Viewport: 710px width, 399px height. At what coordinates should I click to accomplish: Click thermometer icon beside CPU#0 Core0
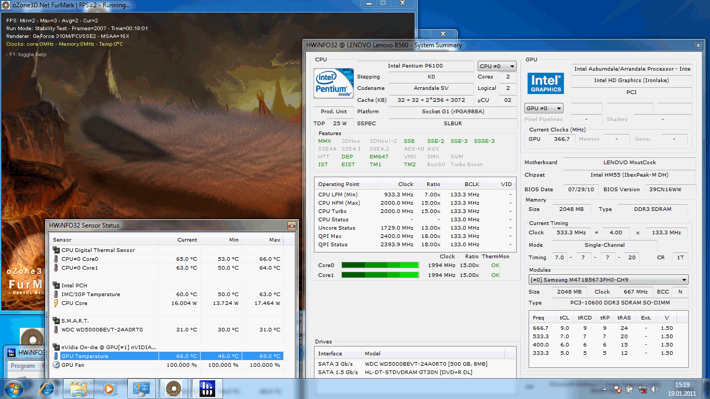click(x=56, y=259)
